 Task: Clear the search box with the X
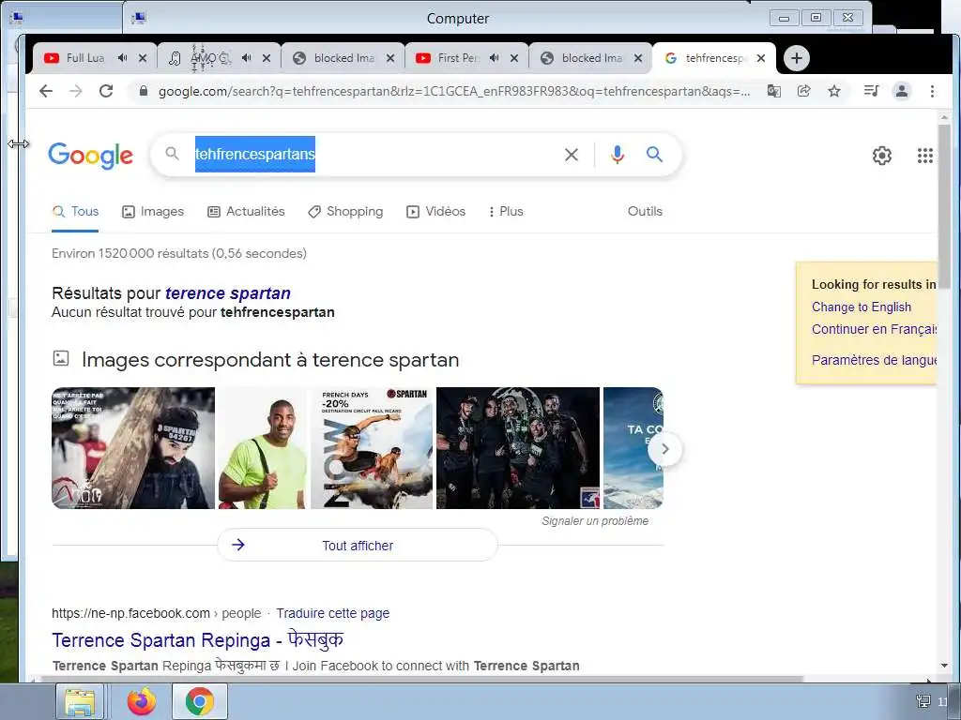pyautogui.click(x=572, y=155)
